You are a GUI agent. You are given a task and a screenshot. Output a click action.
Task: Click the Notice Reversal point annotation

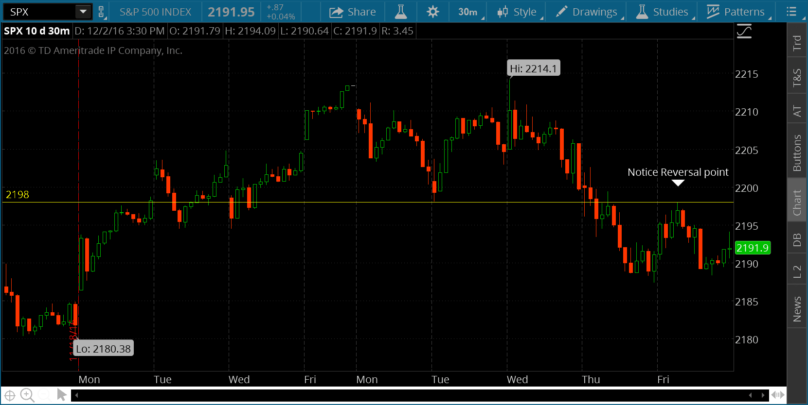tap(678, 172)
